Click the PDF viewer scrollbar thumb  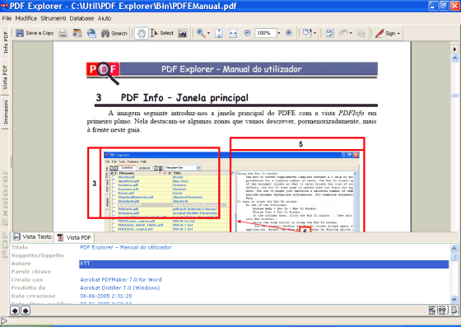coord(454,96)
